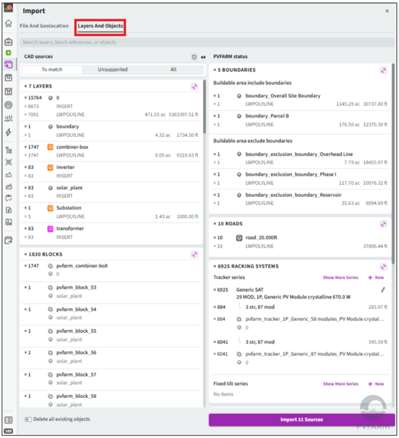This screenshot has width=399, height=438.
Task: Click the double-arrow swap icon beside CAD sources
Action: pos(203,57)
